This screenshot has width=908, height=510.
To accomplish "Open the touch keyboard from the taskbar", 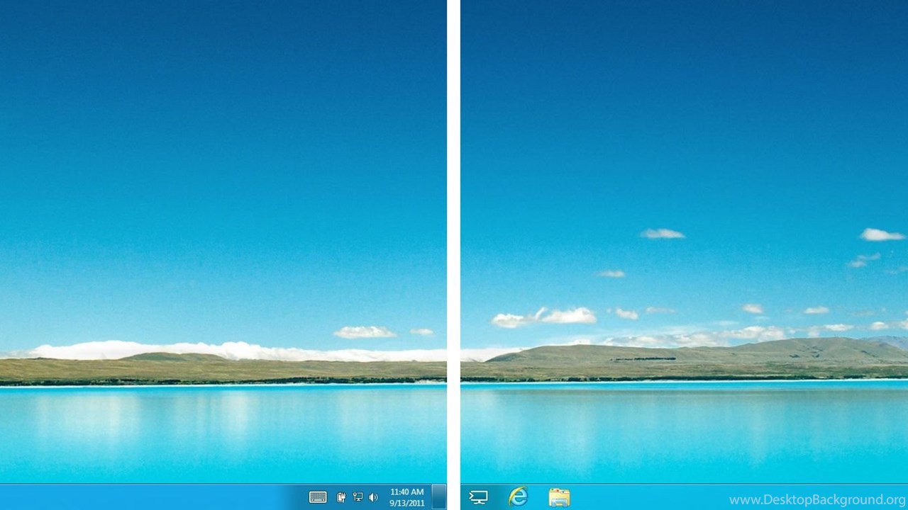I will click(x=318, y=497).
